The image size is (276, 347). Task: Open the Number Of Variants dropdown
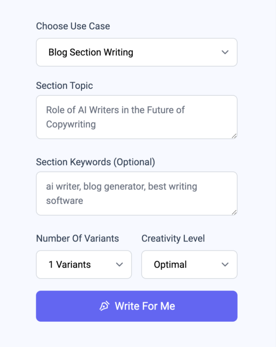coord(84,264)
